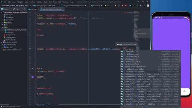The image size is (192, 108).
Task: Open main.dart run configuration dropdown
Action: point(97,6)
